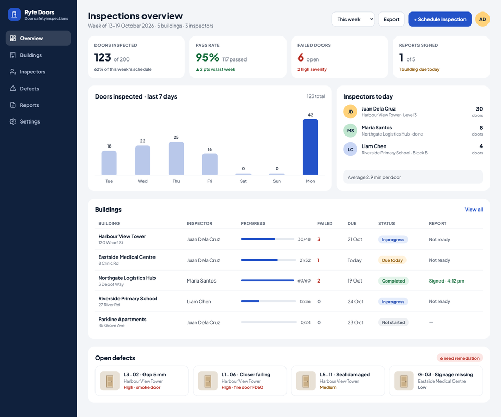The width and height of the screenshot is (501, 417).
Task: Click the 6 need remediation badge
Action: (459, 358)
